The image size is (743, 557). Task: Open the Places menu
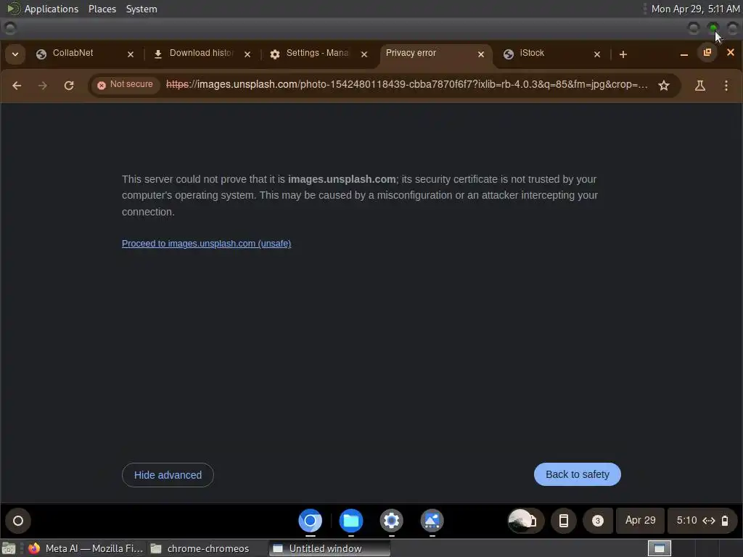point(102,9)
